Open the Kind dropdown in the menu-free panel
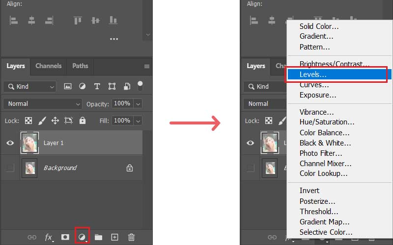393x245 pixels. pos(30,87)
